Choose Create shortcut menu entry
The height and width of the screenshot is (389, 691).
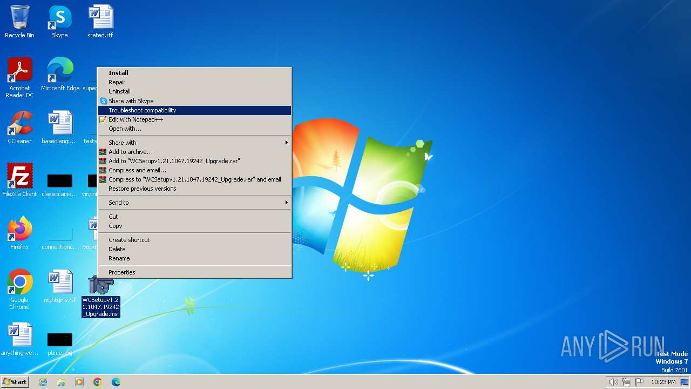tap(194, 240)
